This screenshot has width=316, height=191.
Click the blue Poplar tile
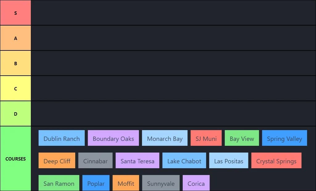tap(96, 183)
